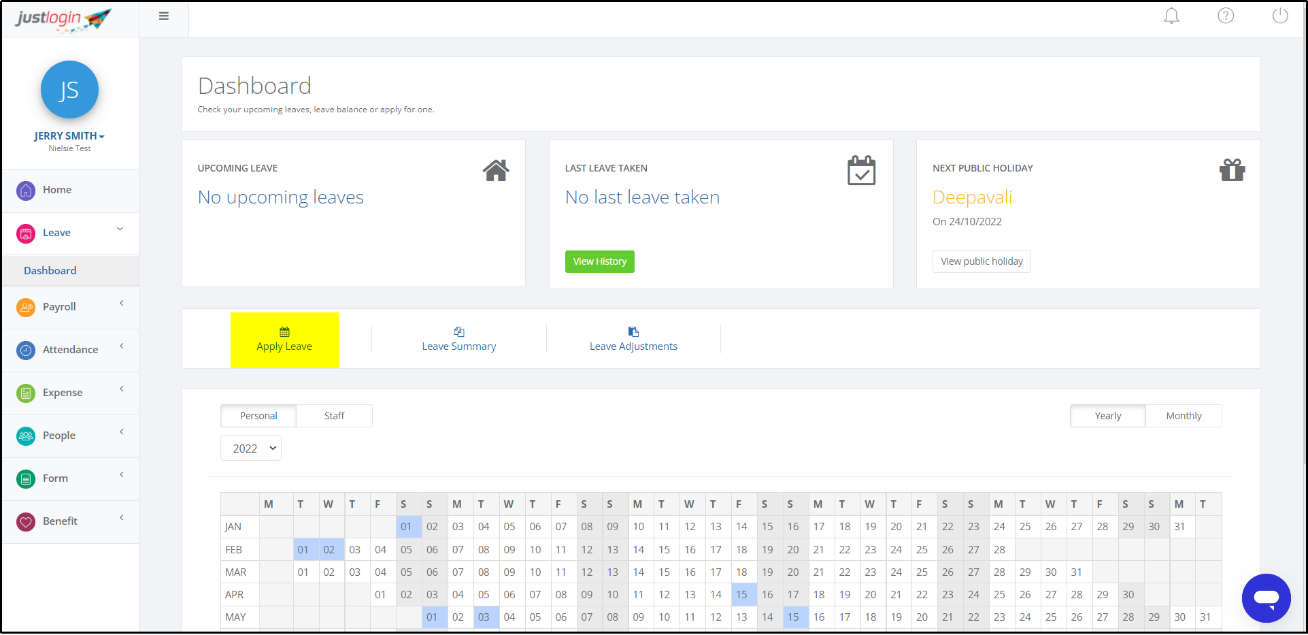Viewport: 1308px width, 635px height.
Task: Select the Apply Leave calendar icon
Action: coord(284,332)
